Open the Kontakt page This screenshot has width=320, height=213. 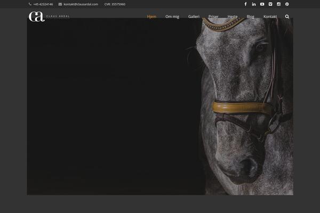click(270, 17)
